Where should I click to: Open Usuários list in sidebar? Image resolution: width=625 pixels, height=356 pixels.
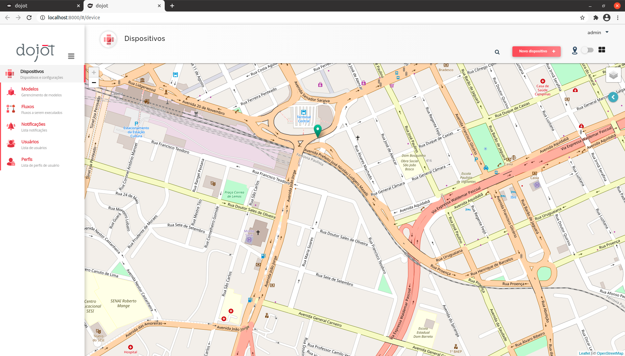[42, 144]
